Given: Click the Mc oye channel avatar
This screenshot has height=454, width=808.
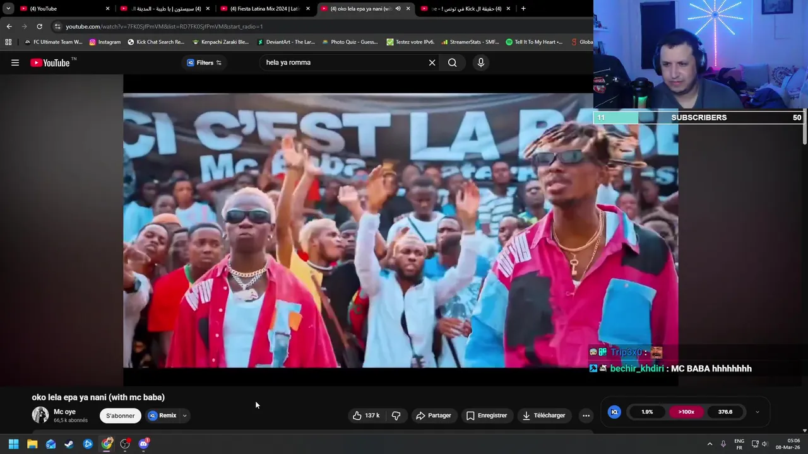Looking at the screenshot, I should [40, 415].
